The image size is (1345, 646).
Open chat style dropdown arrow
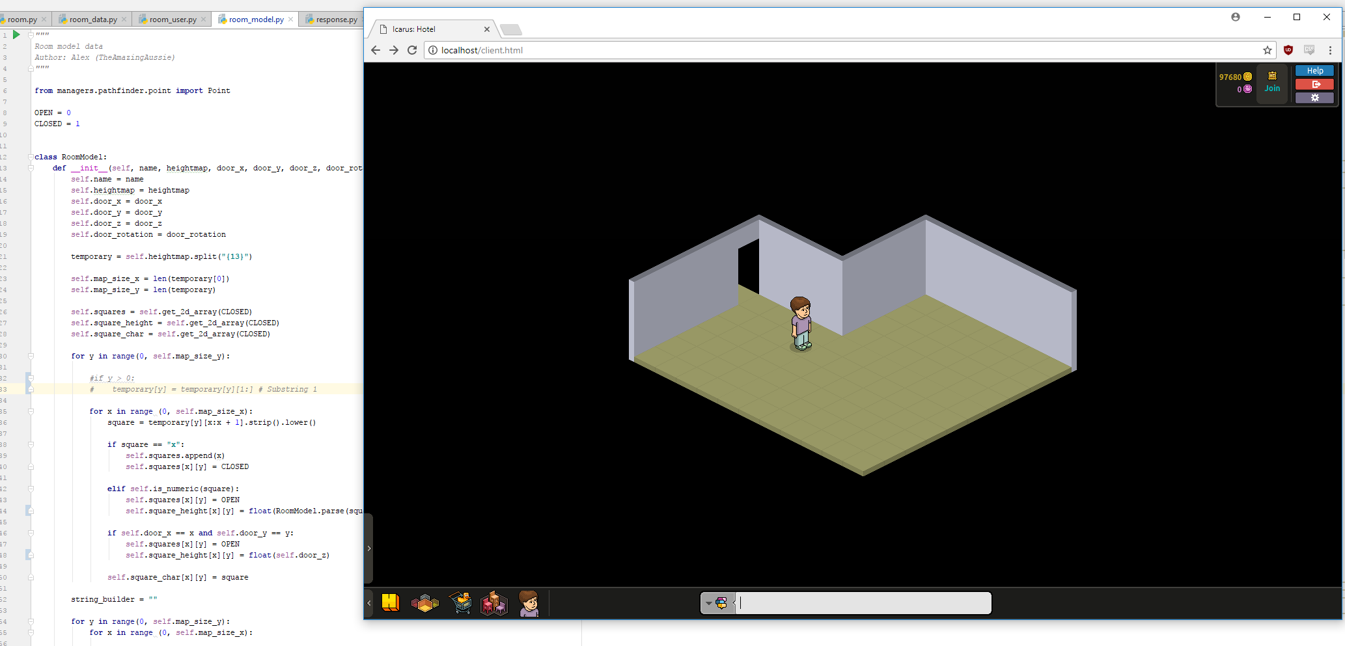pos(709,603)
